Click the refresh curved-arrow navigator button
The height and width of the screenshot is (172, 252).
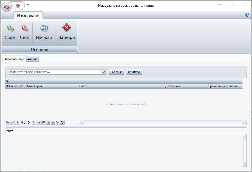click(x=48, y=122)
